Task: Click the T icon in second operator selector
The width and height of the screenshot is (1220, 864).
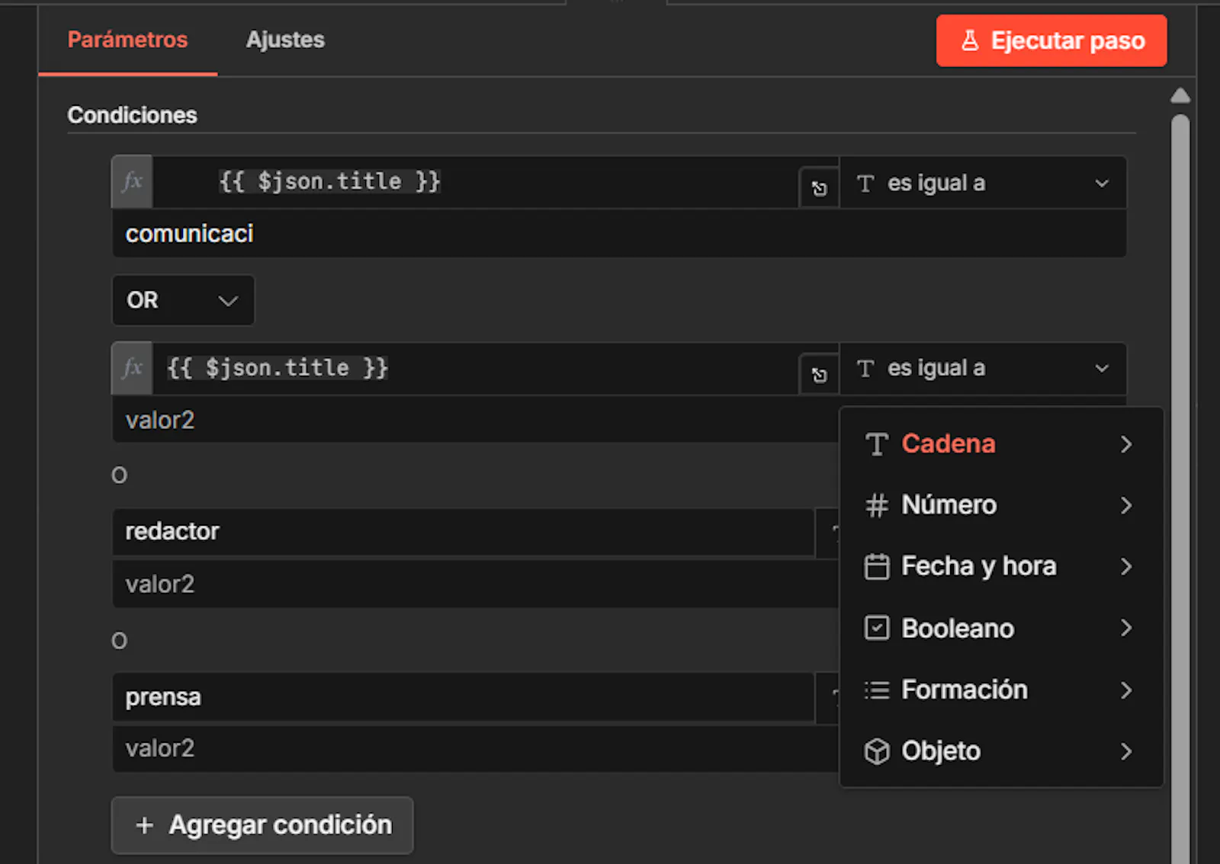Action: [865, 369]
